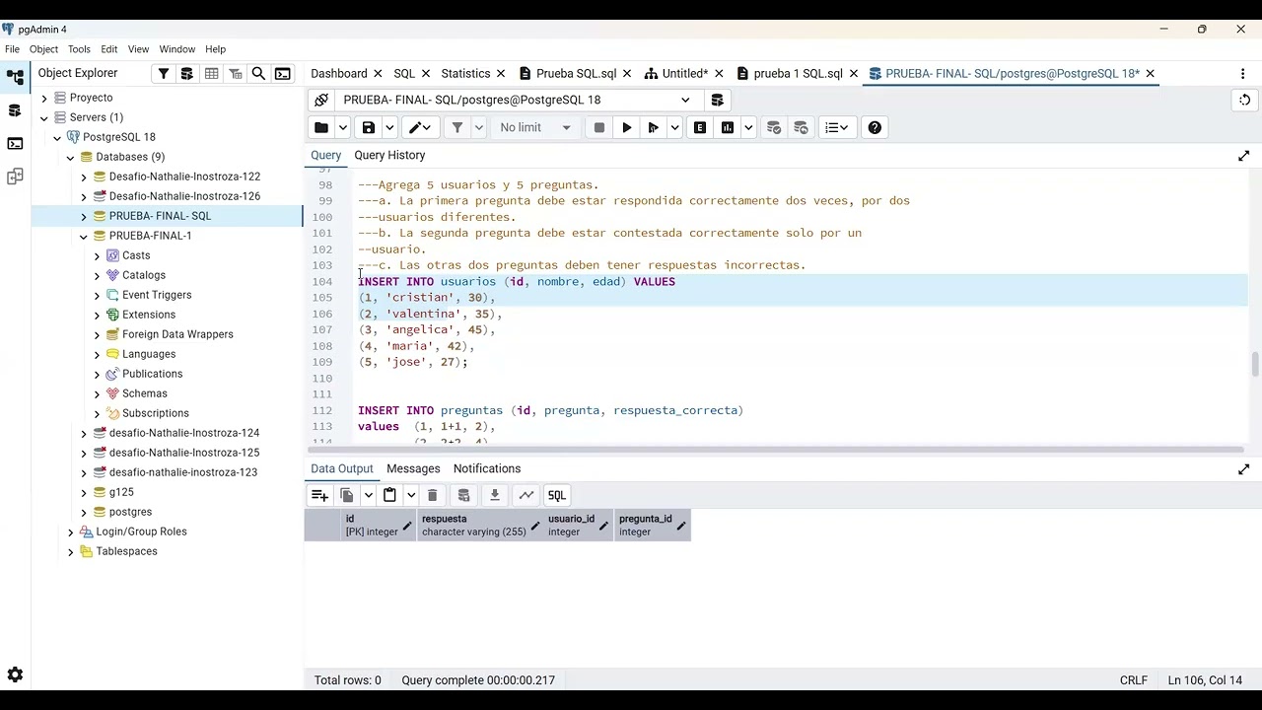Save data changes icon
1262x710 pixels.
click(463, 495)
